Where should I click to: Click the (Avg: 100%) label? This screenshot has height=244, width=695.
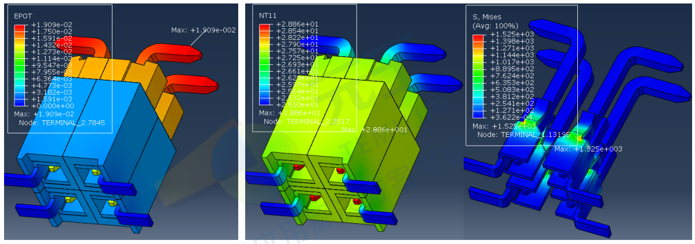click(x=495, y=26)
